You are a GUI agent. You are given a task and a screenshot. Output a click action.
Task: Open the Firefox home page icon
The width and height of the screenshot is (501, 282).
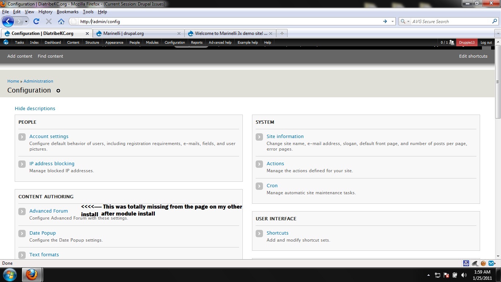[x=61, y=21]
